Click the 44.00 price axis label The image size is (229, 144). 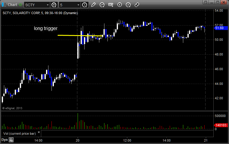coord(219,84)
